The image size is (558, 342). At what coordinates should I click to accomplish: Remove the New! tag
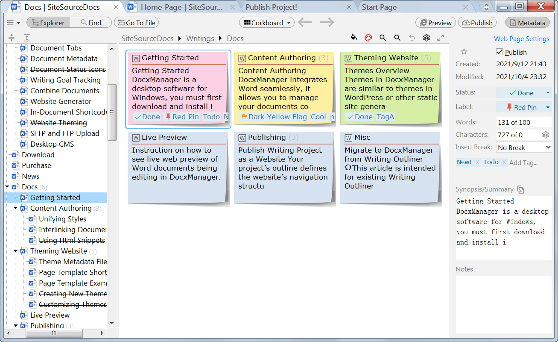pos(477,162)
